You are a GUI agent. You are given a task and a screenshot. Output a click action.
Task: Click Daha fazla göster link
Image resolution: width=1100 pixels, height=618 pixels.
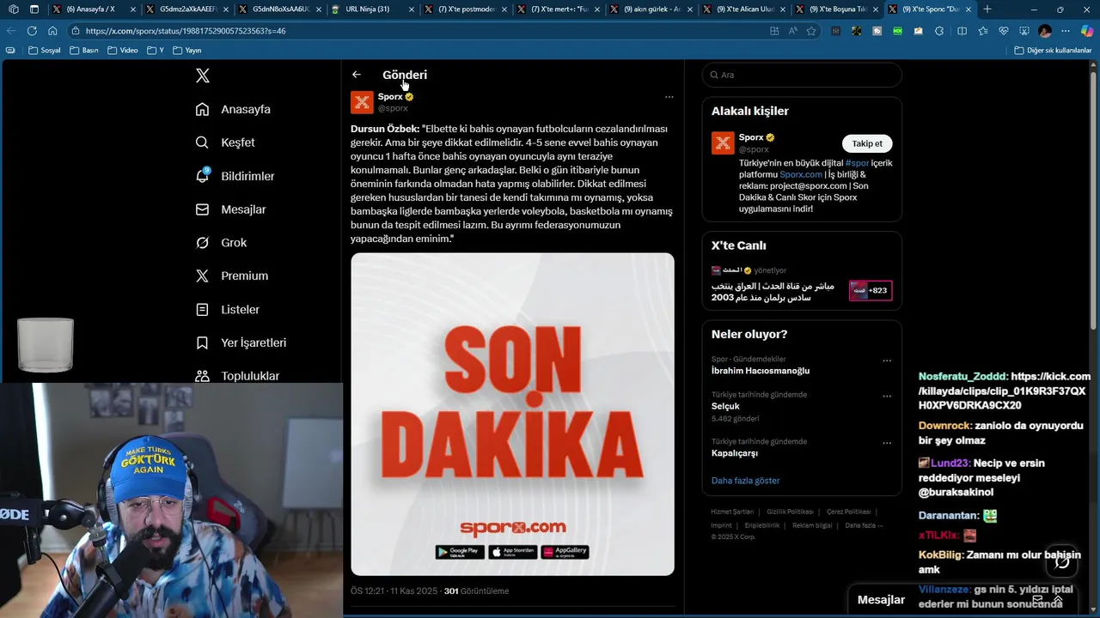pos(745,481)
